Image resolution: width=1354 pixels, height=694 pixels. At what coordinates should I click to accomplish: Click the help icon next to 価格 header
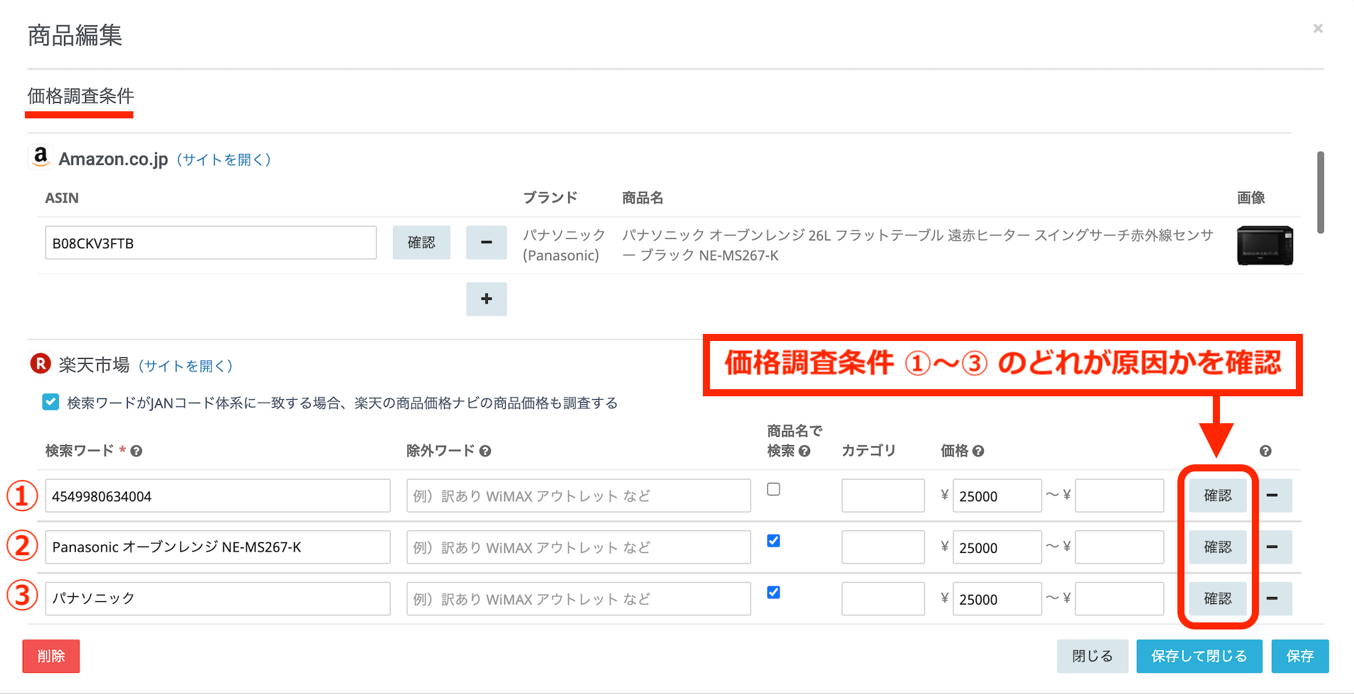978,452
